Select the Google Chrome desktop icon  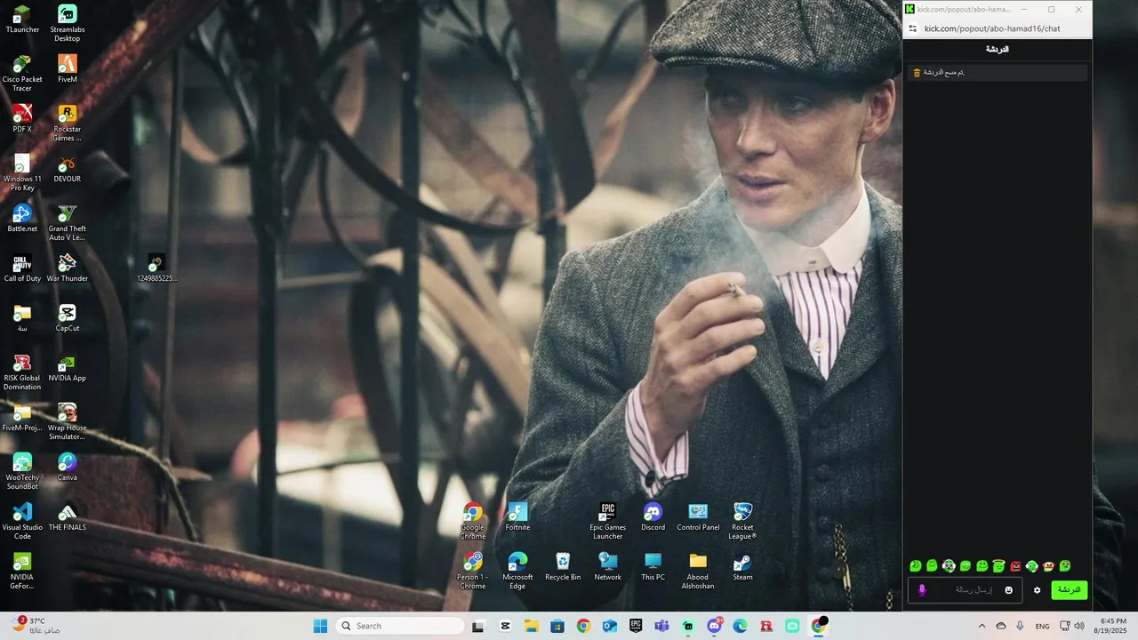coord(473,522)
